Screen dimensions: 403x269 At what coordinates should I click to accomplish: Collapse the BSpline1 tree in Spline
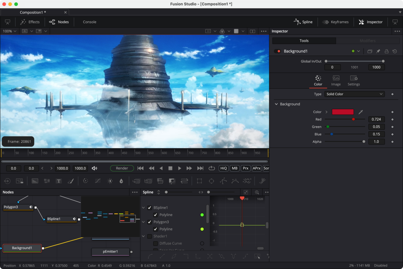pos(144,208)
